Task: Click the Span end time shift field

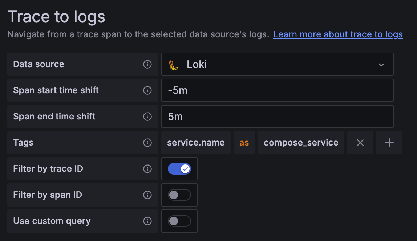Action: [x=277, y=117]
